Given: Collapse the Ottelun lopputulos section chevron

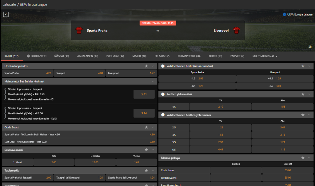Looking at the screenshot, I should pyautogui.click(x=153, y=66).
